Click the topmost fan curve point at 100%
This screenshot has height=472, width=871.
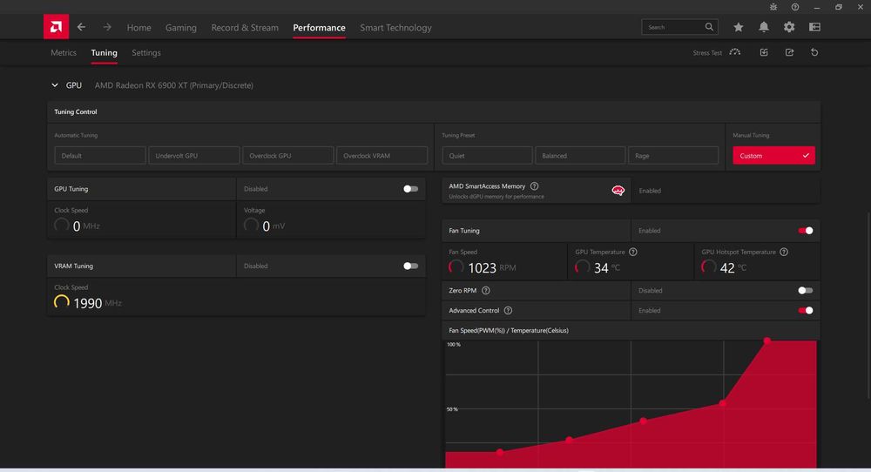(x=767, y=341)
